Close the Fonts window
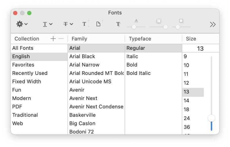Screen dimensions: 230x147 [15, 13]
